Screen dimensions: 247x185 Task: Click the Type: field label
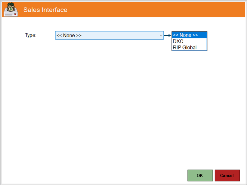(x=31, y=35)
